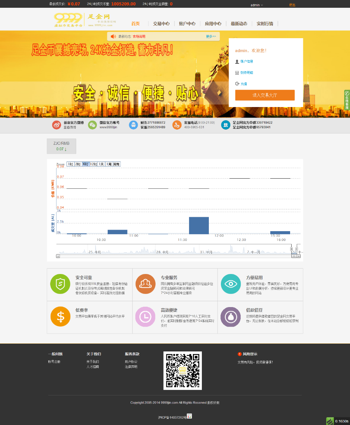350x425 pixels.
Task: Click the financial details calendar icon
Action: click(x=237, y=73)
